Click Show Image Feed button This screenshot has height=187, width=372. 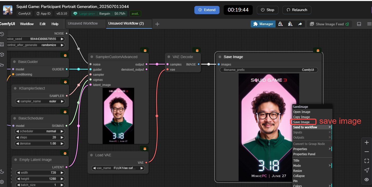point(329,24)
